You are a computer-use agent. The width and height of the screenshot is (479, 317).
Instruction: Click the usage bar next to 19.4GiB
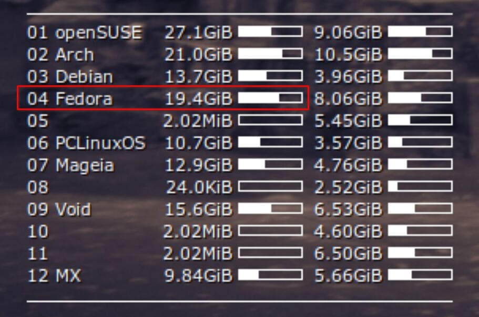pos(270,98)
